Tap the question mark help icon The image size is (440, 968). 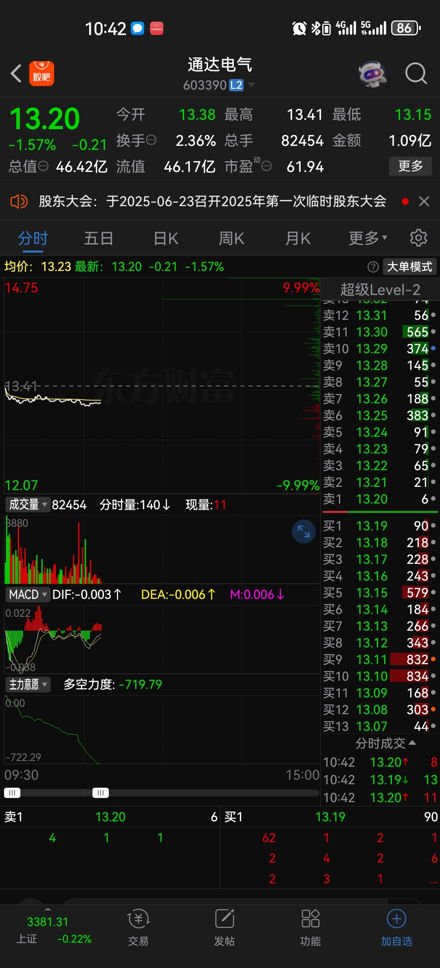373,267
